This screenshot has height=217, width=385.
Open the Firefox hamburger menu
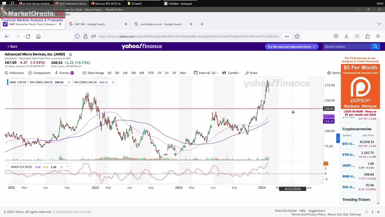pos(378,36)
